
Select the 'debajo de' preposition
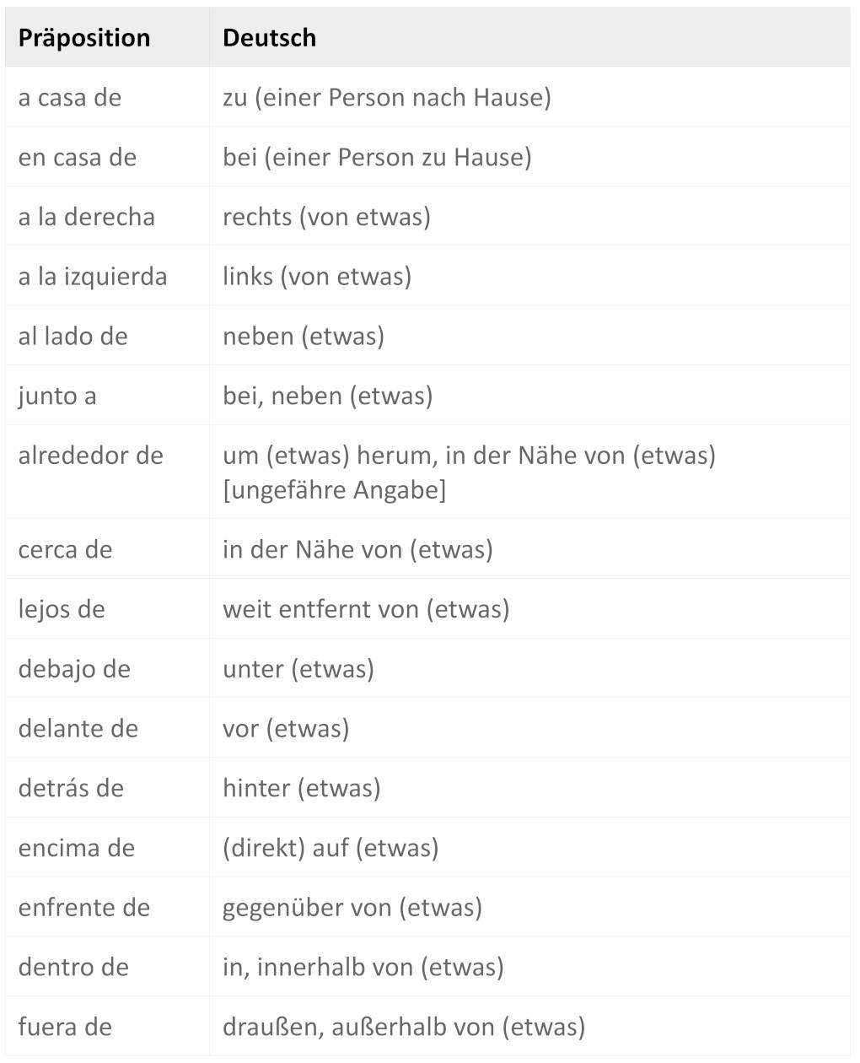click(x=74, y=670)
